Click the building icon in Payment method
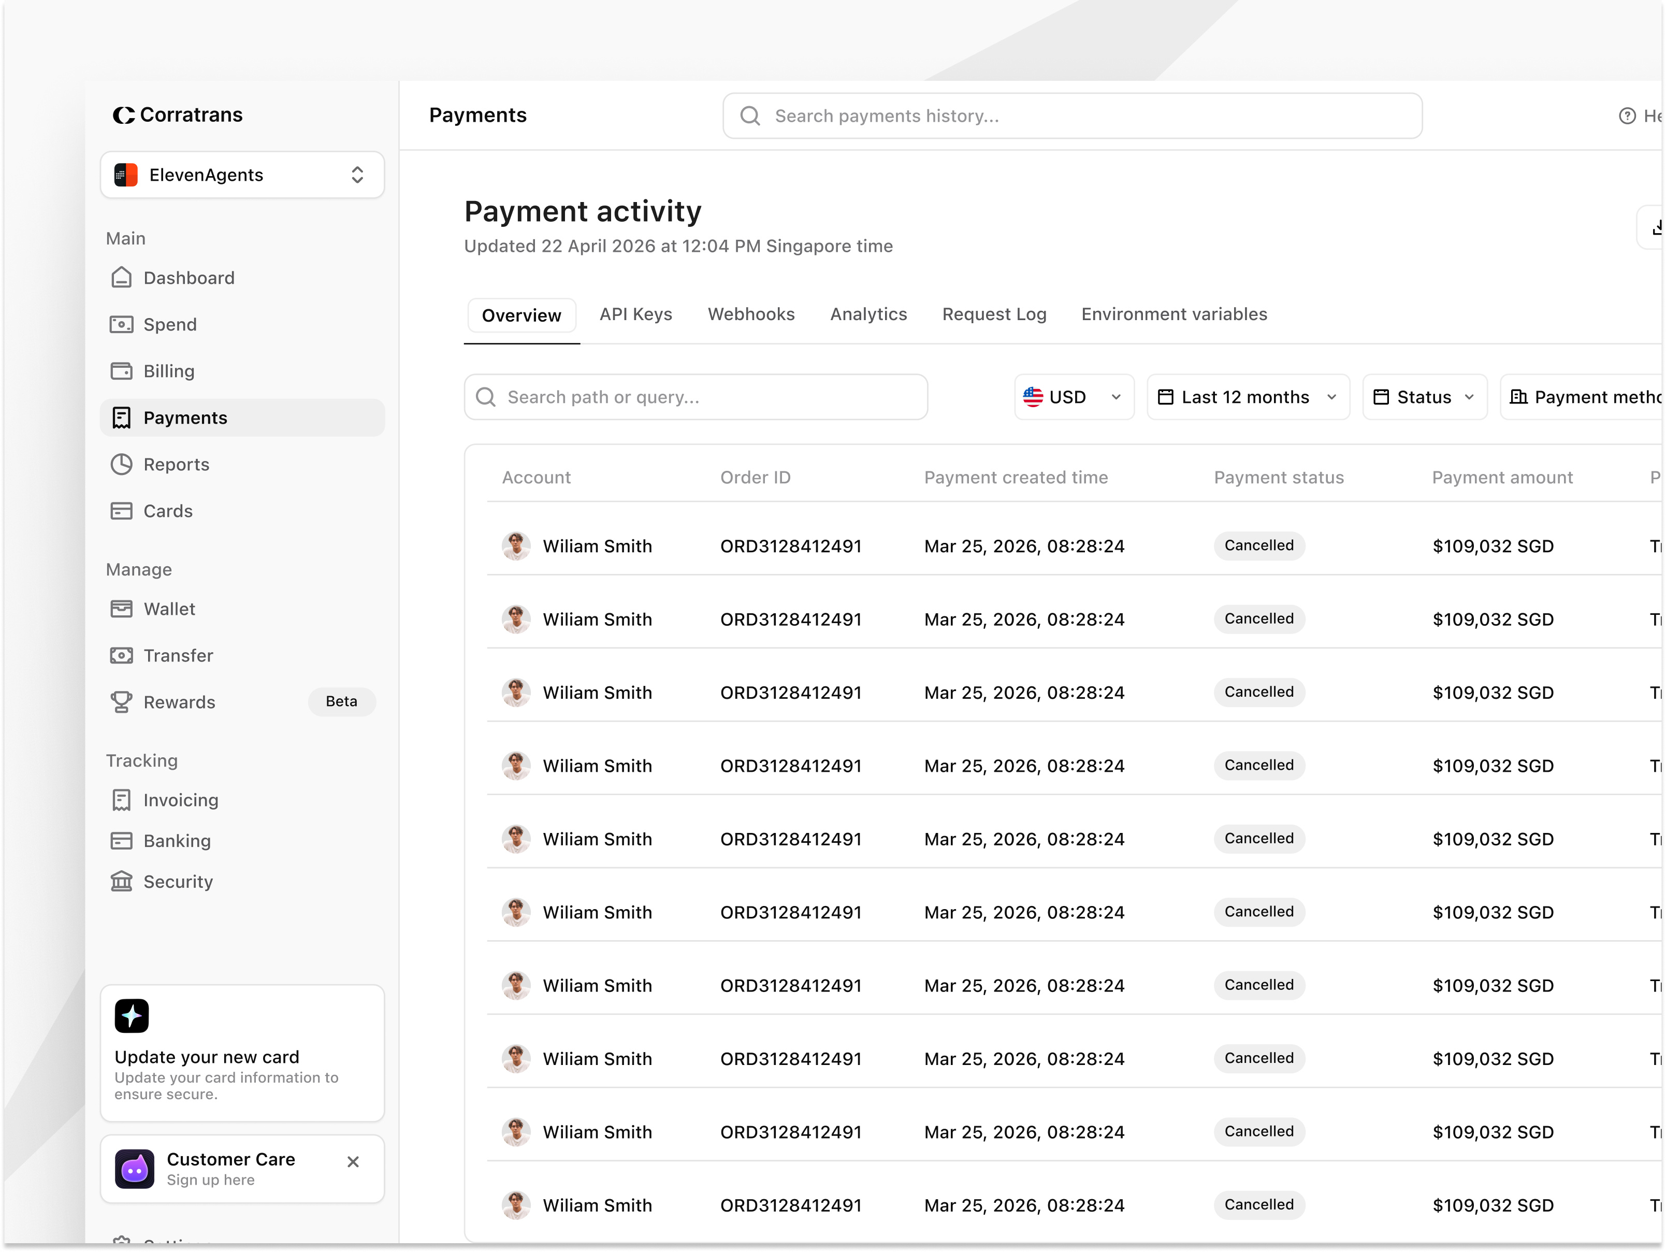The width and height of the screenshot is (1666, 1252). pyautogui.click(x=1519, y=397)
